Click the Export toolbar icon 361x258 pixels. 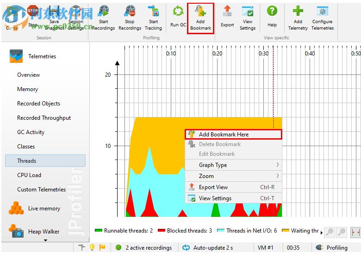tap(227, 11)
